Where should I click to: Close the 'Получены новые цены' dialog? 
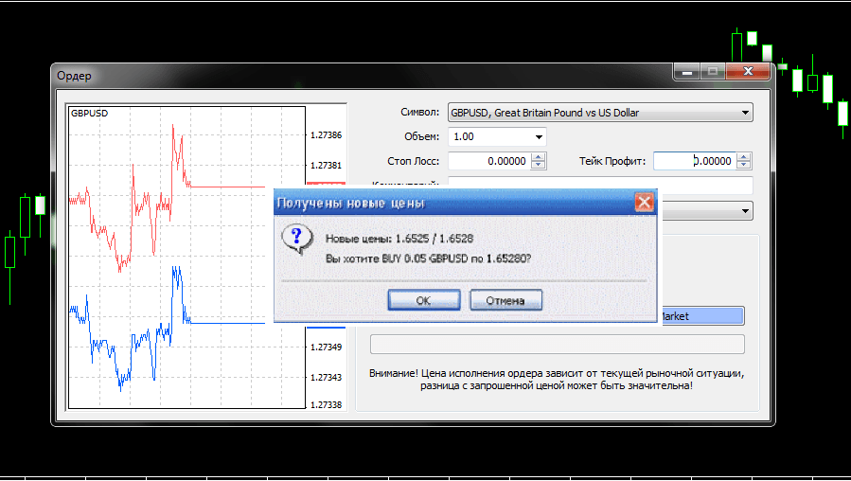pyautogui.click(x=644, y=203)
